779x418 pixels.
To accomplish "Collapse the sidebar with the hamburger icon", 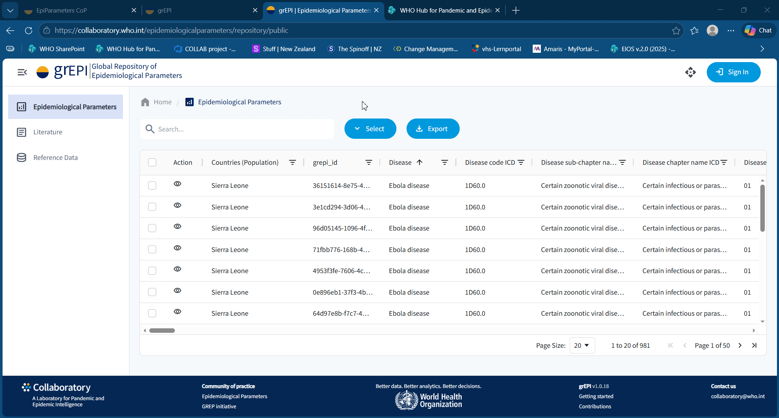I will click(x=22, y=72).
